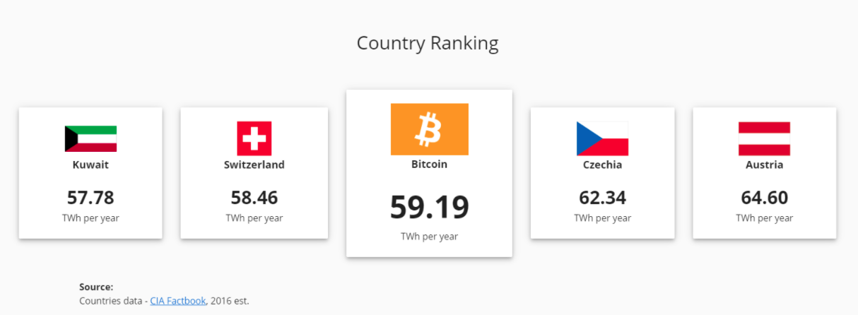The image size is (858, 315).
Task: Click the Czechia flag icon
Action: 602,138
